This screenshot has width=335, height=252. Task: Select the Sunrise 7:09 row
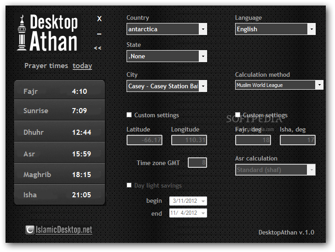point(59,110)
